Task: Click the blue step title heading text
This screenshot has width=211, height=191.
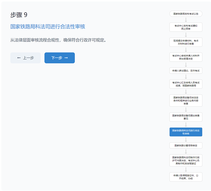Action: pyautogui.click(x=48, y=26)
